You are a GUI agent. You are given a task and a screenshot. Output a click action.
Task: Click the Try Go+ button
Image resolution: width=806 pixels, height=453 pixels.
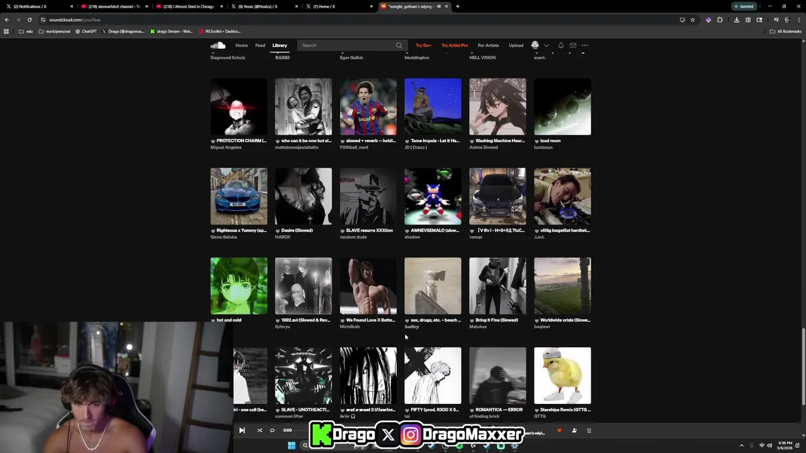click(423, 45)
